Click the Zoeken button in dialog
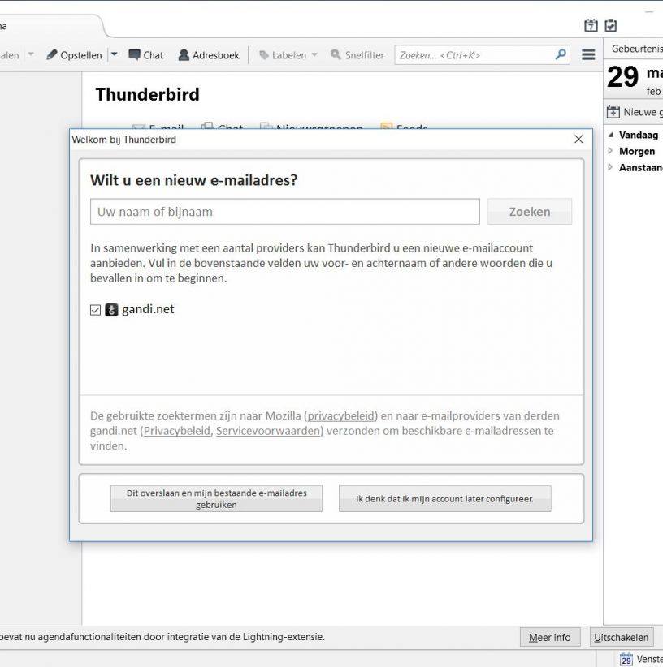 pos(530,212)
